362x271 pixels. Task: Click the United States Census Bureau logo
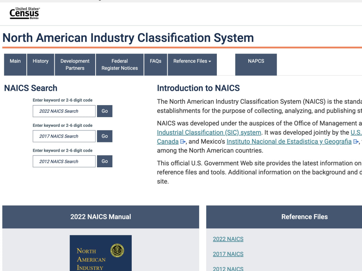point(25,13)
